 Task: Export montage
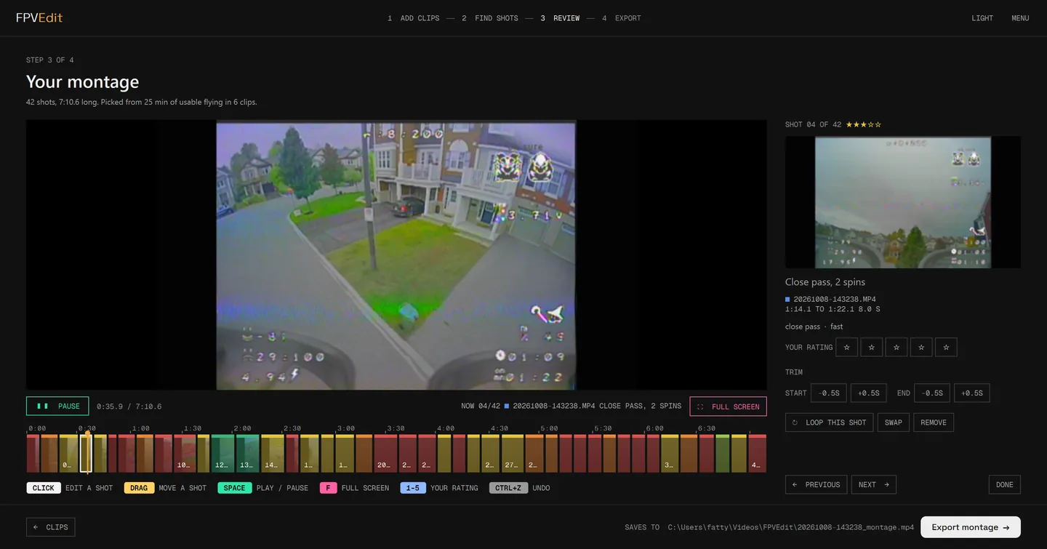pyautogui.click(x=971, y=527)
